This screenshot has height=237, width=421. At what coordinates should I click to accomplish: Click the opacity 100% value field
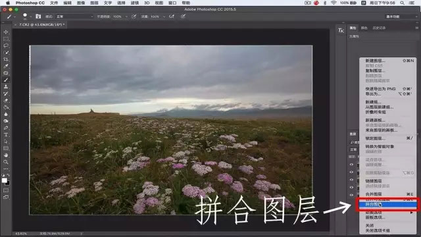(117, 16)
